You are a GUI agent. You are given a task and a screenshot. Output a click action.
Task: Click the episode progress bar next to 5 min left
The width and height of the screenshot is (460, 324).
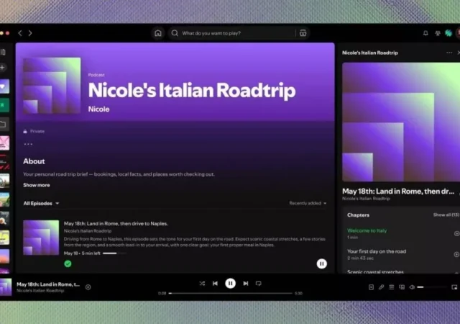click(x=114, y=253)
